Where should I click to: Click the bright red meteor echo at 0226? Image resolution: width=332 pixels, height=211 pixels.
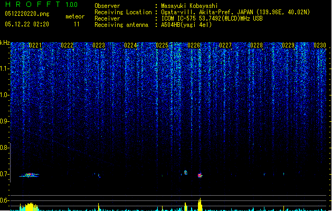(x=200, y=175)
